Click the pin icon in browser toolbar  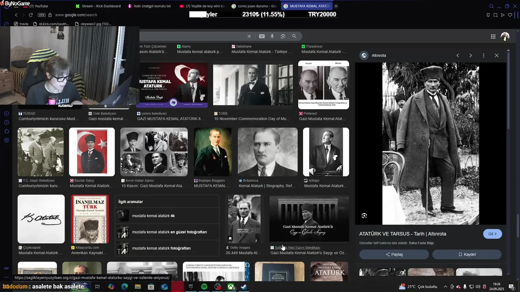pos(488,15)
